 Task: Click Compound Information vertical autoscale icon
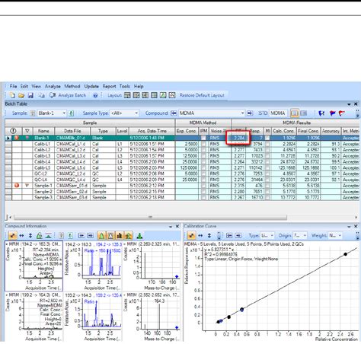[30, 236]
